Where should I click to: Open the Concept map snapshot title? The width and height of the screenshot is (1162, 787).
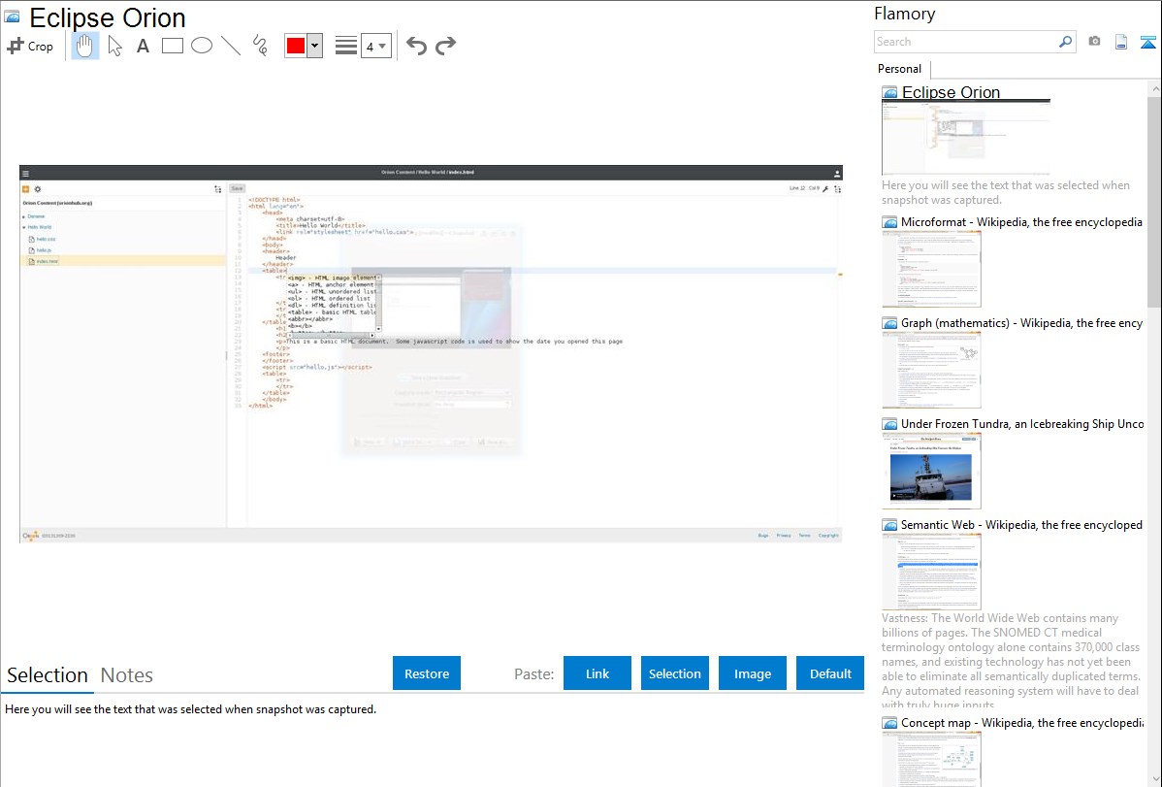1021,722
